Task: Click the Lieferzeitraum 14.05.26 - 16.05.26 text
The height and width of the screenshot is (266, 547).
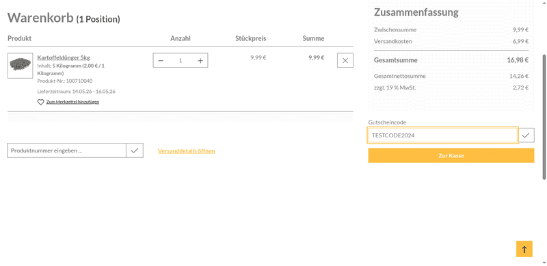Action: click(77, 92)
